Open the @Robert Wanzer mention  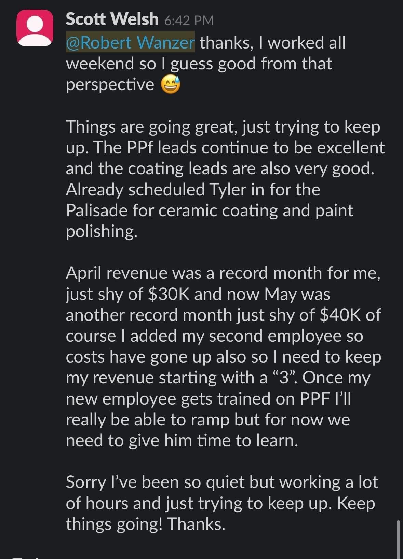pos(130,42)
